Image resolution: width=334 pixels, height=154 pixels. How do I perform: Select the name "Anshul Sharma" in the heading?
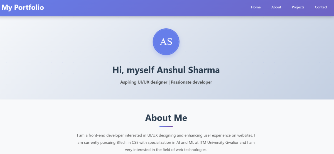coord(188,70)
